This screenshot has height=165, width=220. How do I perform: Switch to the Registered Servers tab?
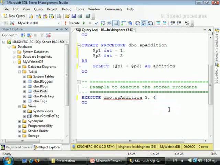pos(16,147)
